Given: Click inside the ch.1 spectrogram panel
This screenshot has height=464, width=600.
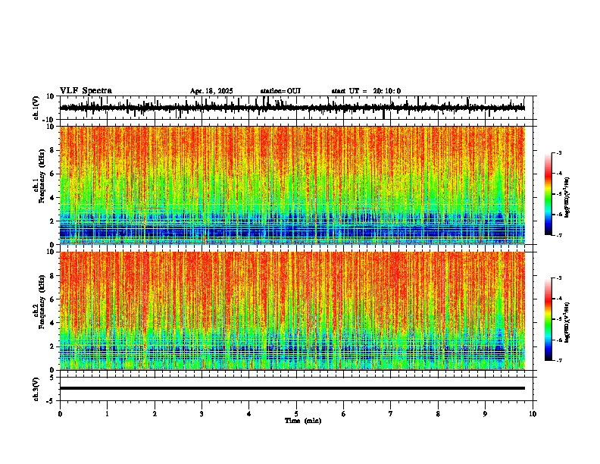Looking at the screenshot, I should (x=292, y=185).
